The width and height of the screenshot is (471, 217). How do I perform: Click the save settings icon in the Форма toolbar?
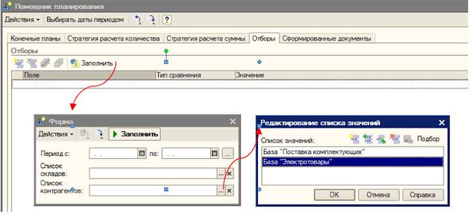(99, 134)
